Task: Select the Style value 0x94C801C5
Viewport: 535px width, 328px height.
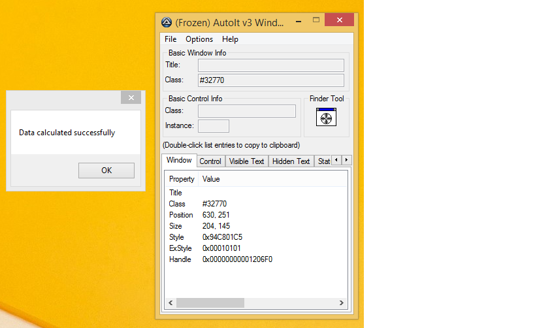Action: pos(223,237)
